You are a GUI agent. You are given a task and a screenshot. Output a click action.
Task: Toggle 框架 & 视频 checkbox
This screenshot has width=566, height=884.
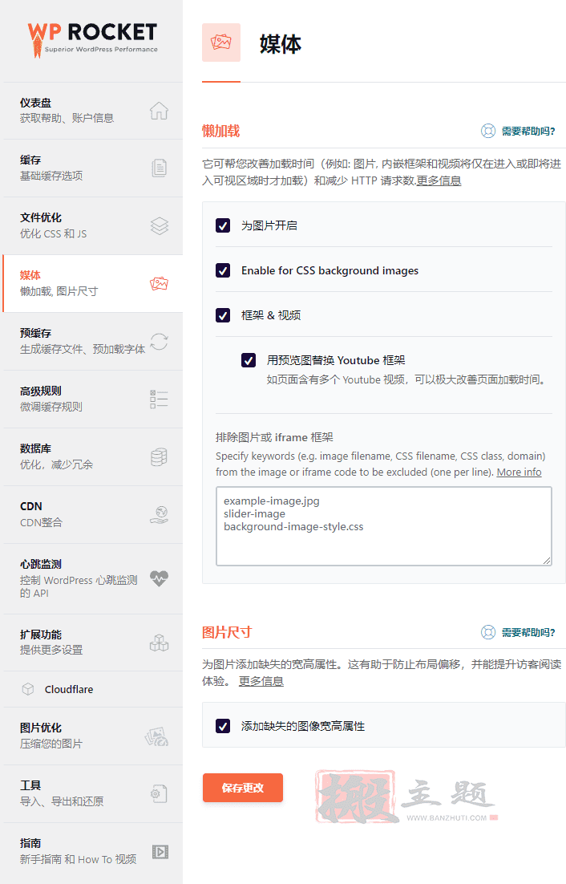pos(223,315)
